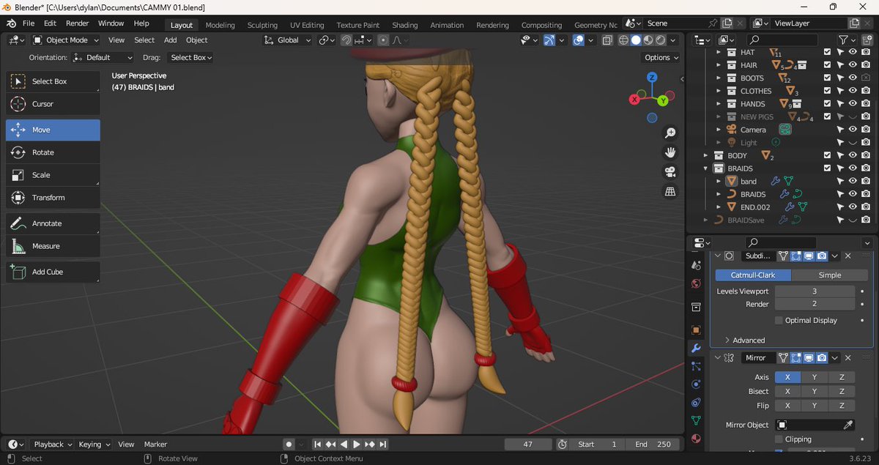Switch to the Sculpting workspace tab
Viewport: 879px width, 465px height.
(x=262, y=25)
